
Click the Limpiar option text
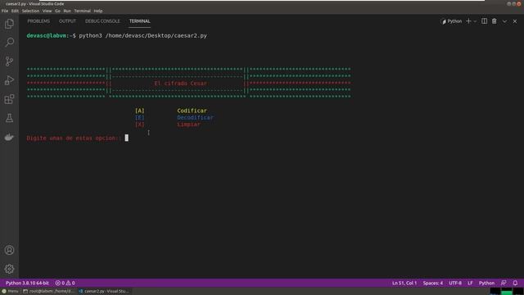coord(188,125)
